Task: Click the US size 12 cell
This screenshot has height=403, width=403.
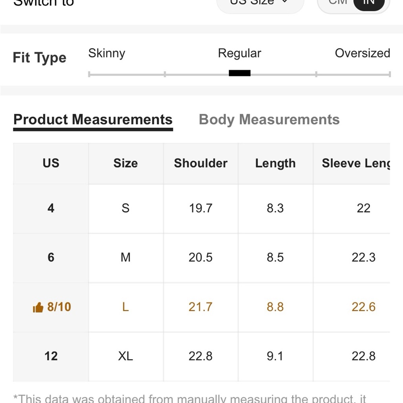Action: [x=51, y=356]
